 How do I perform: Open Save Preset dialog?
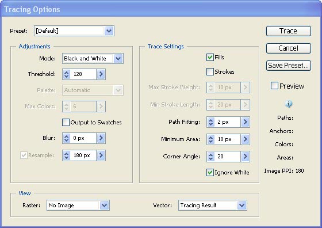pyautogui.click(x=289, y=66)
